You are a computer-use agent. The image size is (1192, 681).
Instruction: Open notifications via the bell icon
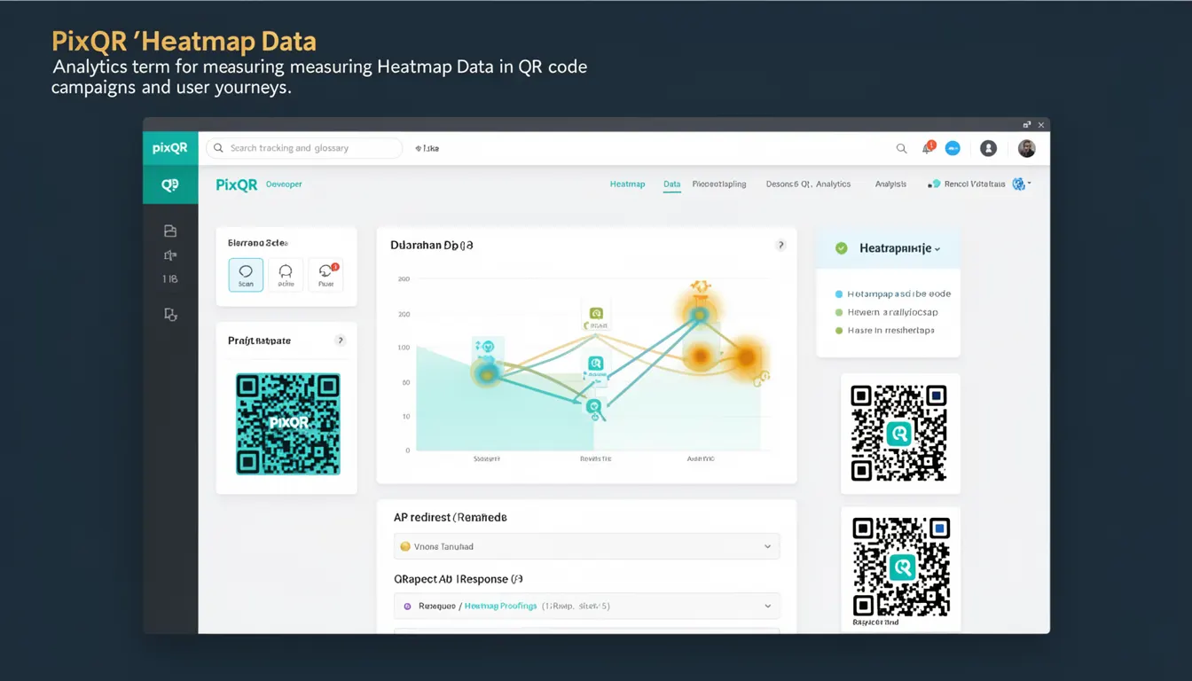coord(928,148)
